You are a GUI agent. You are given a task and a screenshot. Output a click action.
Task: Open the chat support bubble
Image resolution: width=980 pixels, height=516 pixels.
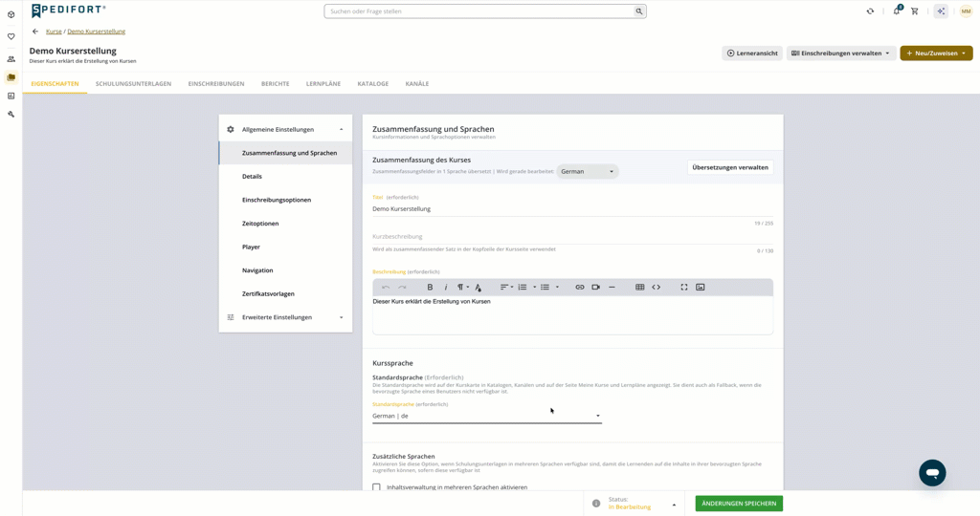932,473
